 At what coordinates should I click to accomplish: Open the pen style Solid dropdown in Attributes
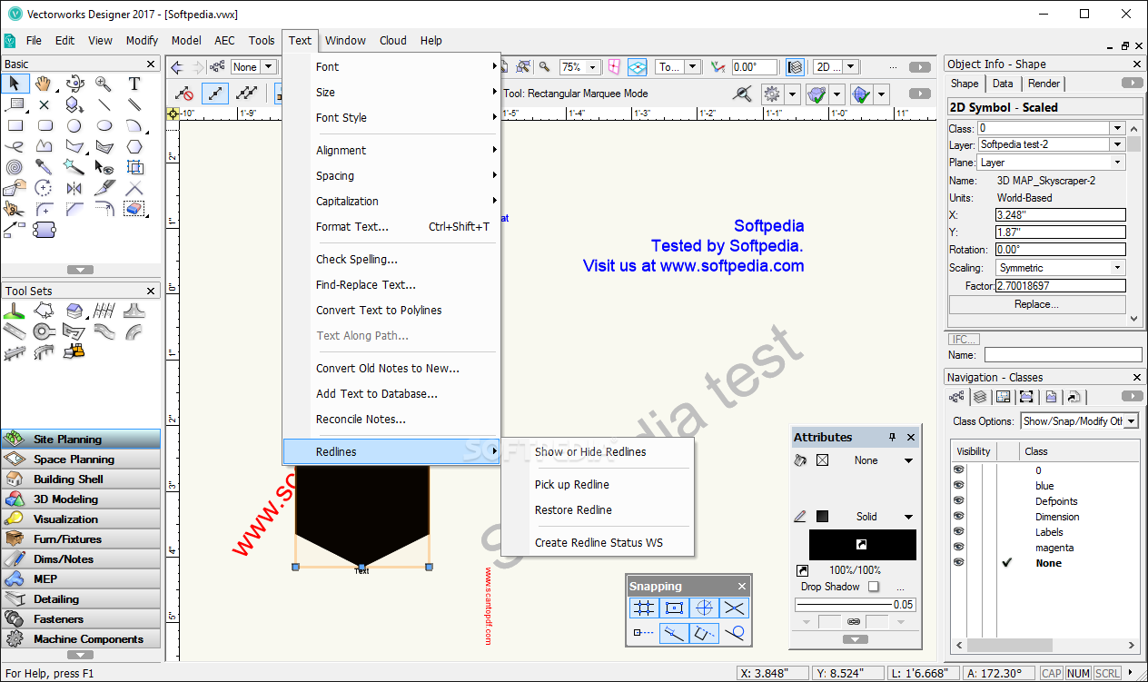(908, 517)
